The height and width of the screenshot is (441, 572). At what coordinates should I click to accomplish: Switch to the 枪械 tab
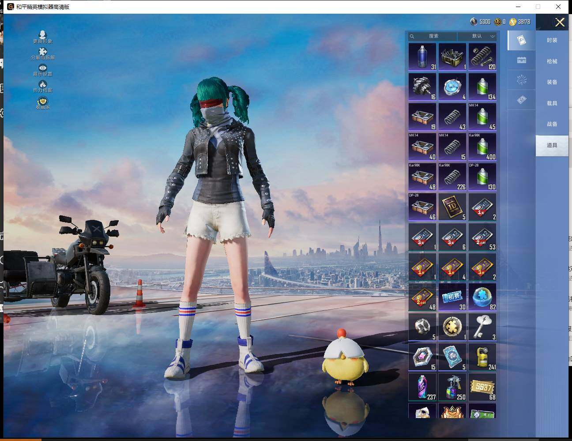coord(552,61)
